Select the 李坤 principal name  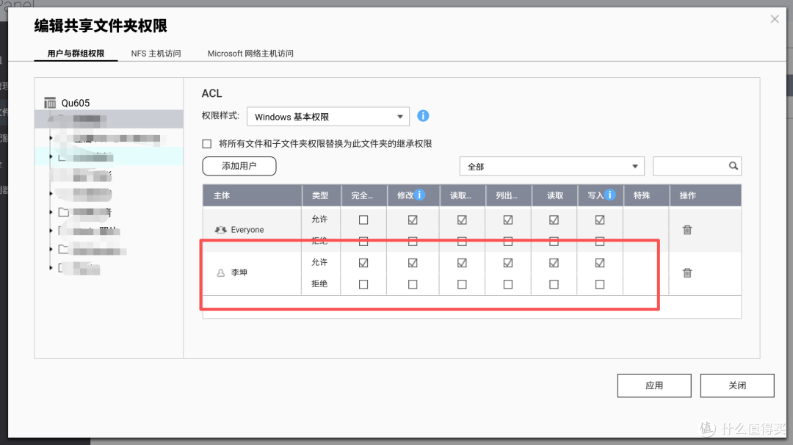click(239, 272)
